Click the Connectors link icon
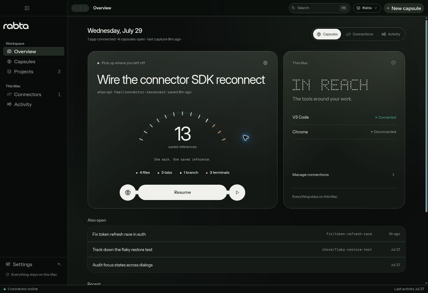This screenshot has width=428, height=293. coord(9,94)
